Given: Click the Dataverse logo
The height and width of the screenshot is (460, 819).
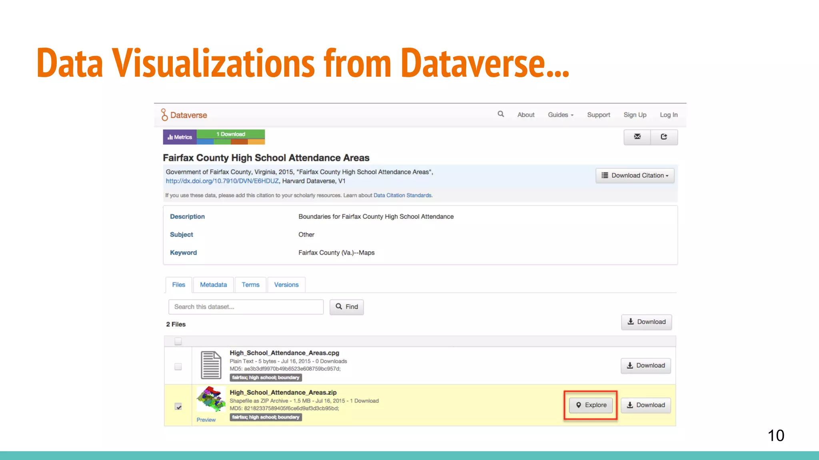Looking at the screenshot, I should tap(184, 115).
